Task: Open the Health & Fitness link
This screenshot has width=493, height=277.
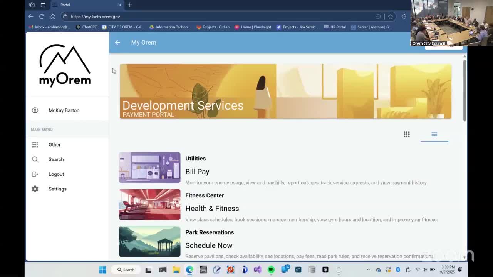Action: point(212,209)
